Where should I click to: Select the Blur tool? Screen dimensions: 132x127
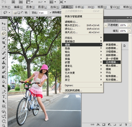[4, 82]
